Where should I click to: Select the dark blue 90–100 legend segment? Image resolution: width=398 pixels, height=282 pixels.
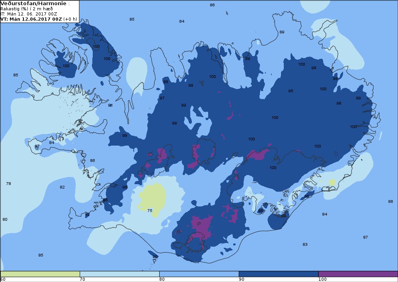click(x=279, y=274)
